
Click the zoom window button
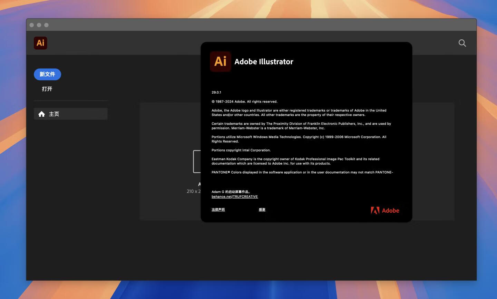click(46, 25)
